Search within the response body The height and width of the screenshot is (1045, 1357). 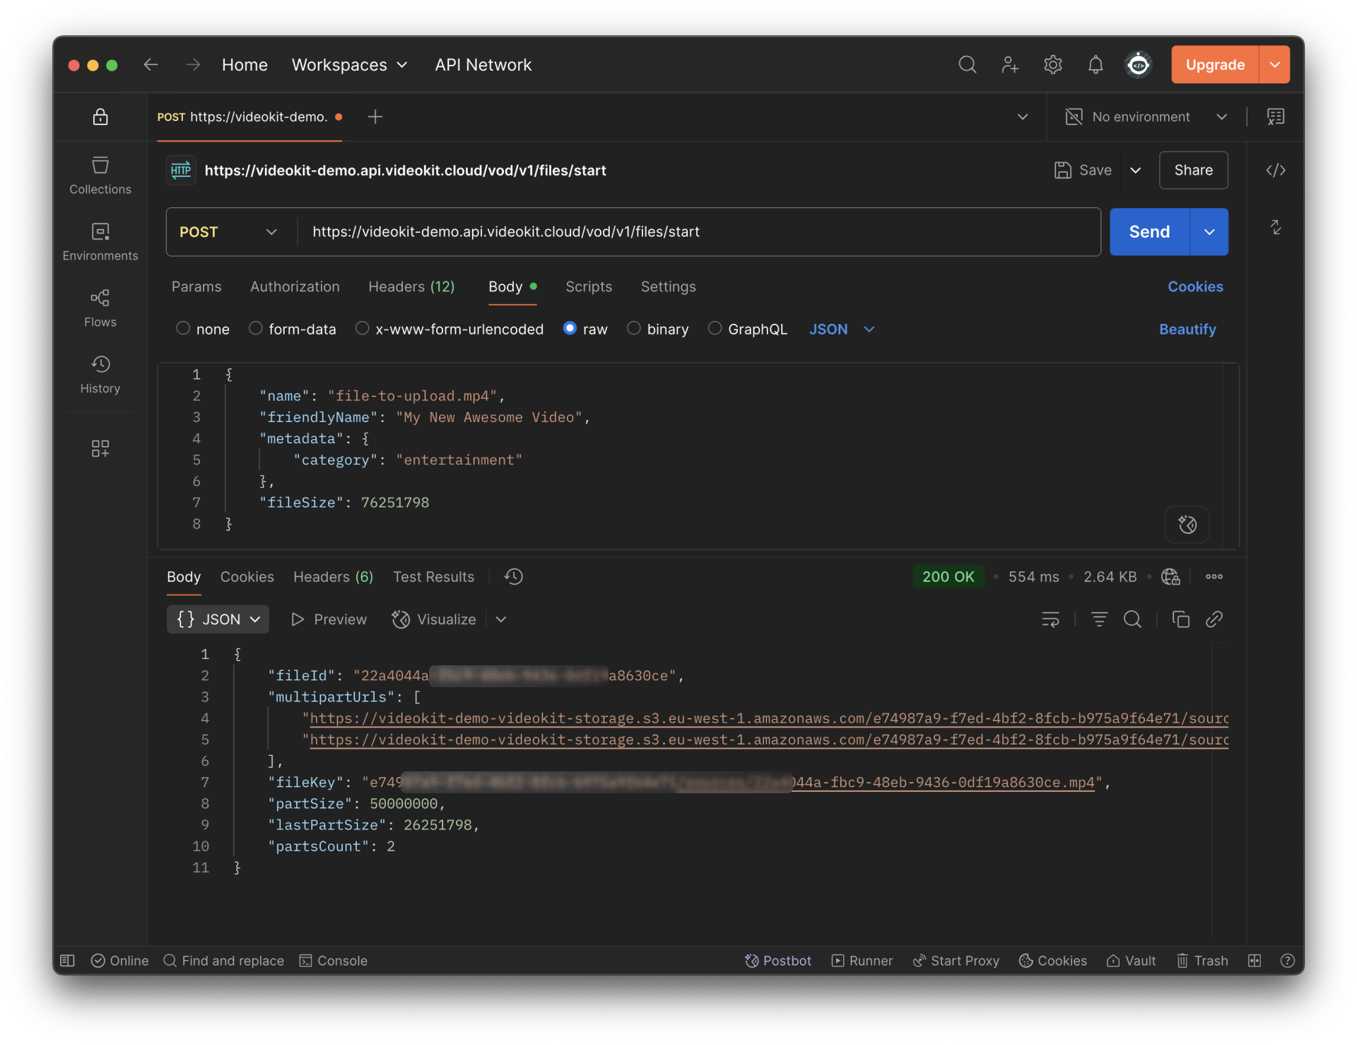[x=1132, y=619]
